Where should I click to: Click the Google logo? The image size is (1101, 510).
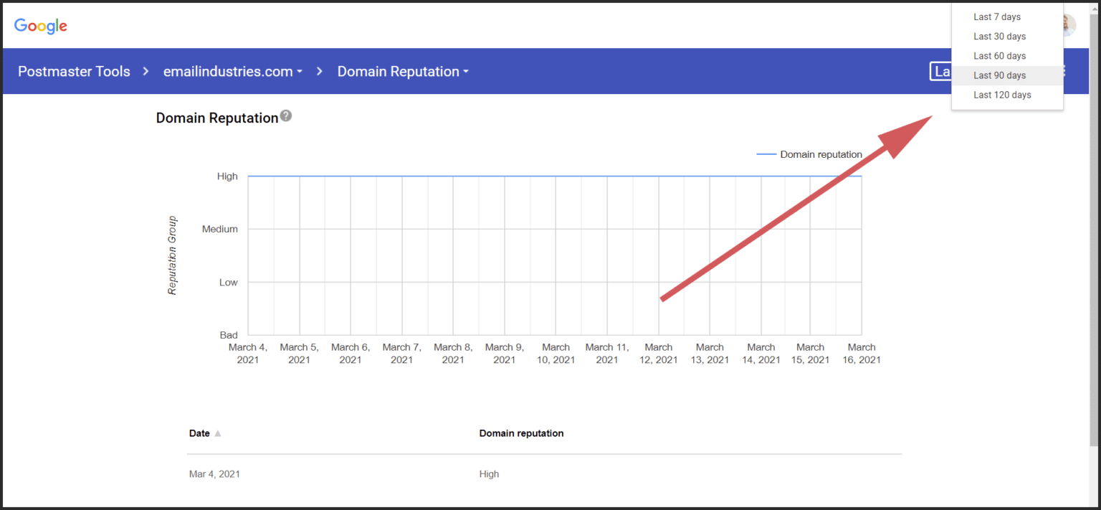[40, 26]
